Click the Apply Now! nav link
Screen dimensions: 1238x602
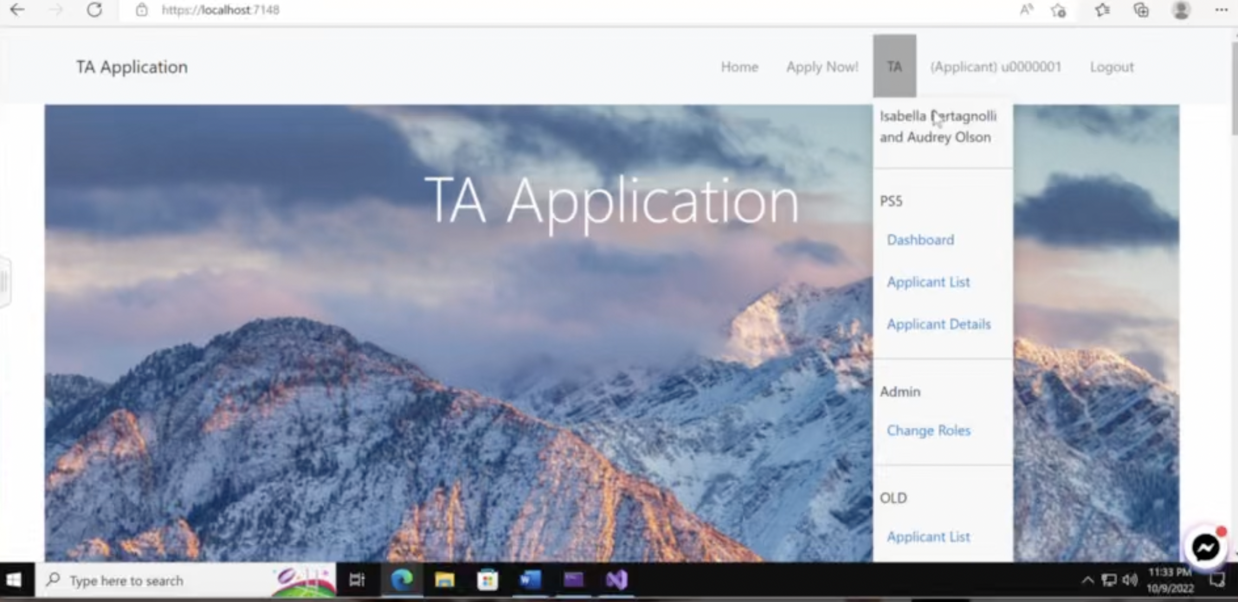coord(822,67)
